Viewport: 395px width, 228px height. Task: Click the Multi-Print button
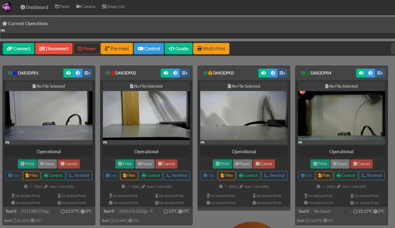(x=211, y=48)
